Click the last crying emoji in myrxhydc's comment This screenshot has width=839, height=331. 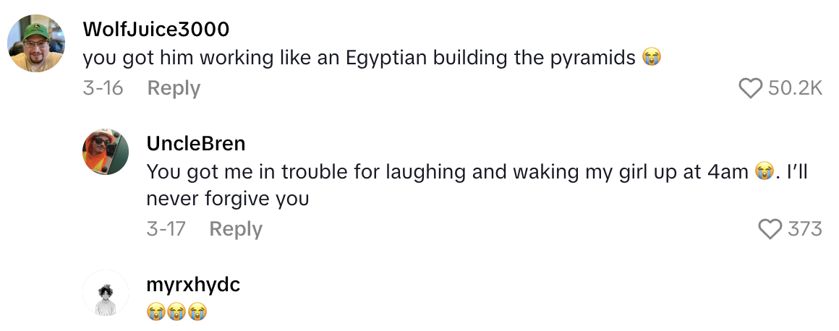coord(198,312)
